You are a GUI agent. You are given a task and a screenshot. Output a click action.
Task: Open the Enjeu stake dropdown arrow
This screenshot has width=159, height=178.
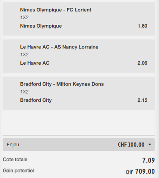pos(150,145)
